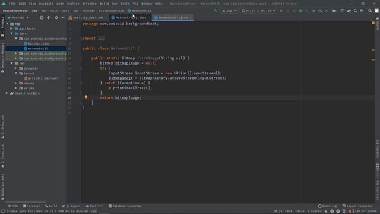Click the Attach Debugger to Android Process icon
380x214 pixels.
320,11
